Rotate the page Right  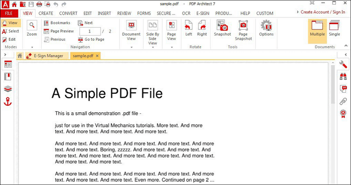202,26
